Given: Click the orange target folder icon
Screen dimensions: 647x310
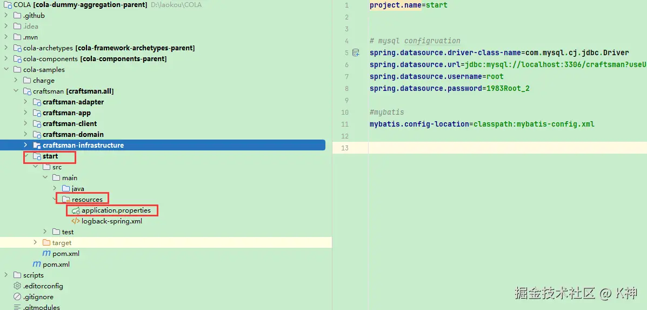Looking at the screenshot, I should (46, 242).
